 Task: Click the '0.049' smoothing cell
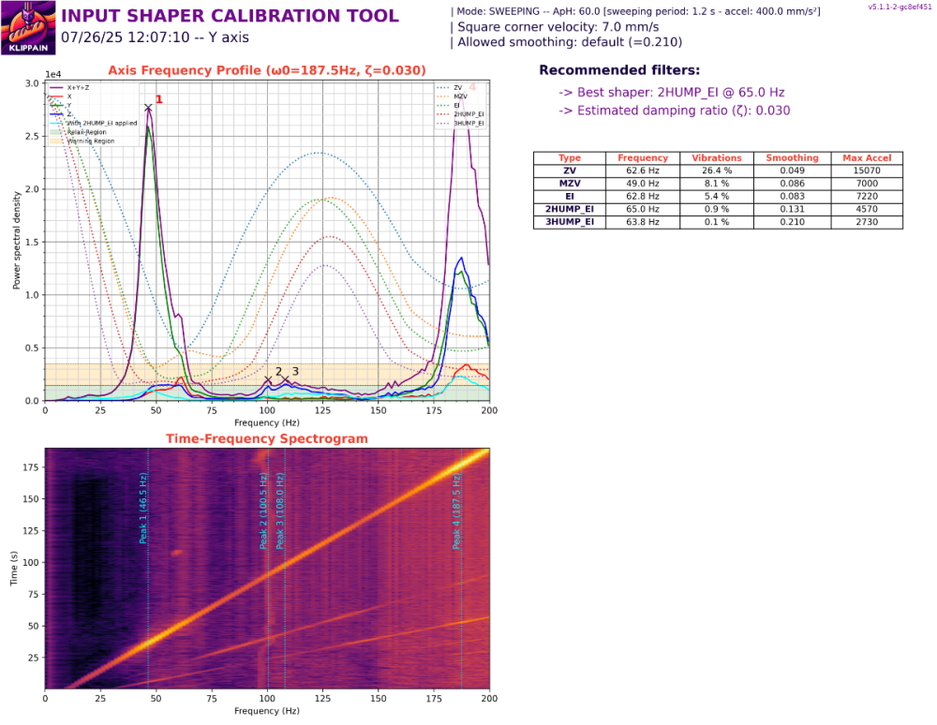pyautogui.click(x=792, y=170)
